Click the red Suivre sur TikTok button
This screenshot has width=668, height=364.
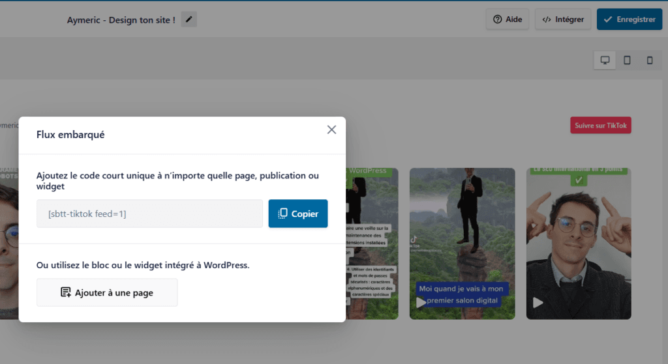coord(601,126)
